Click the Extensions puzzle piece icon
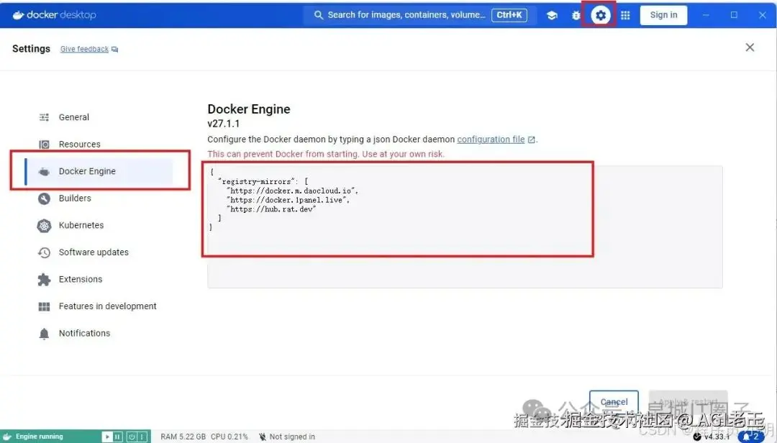777x443 pixels. pos(44,280)
